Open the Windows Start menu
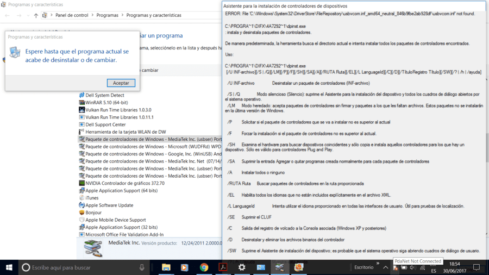This screenshot has width=489, height=275. (x=9, y=267)
